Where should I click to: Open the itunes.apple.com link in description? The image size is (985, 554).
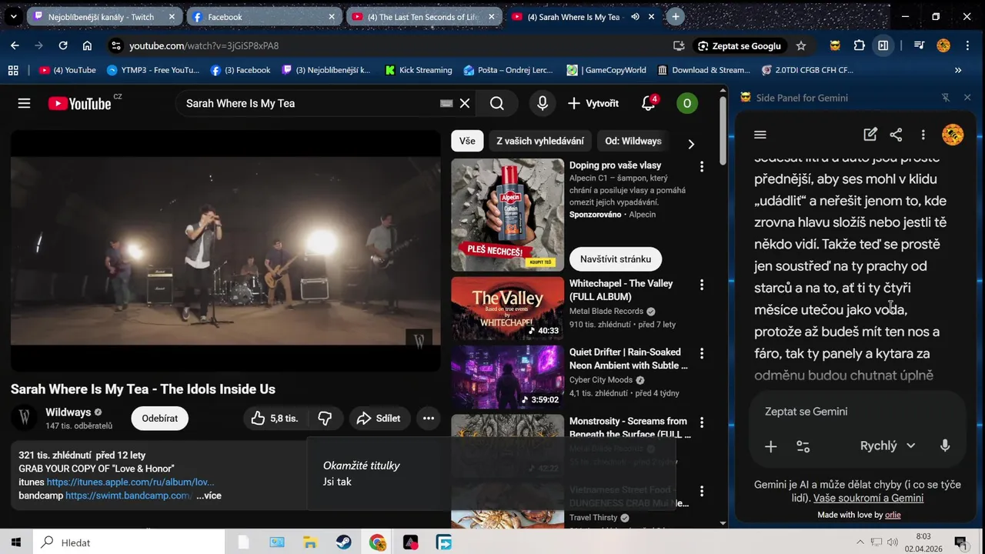(x=130, y=482)
